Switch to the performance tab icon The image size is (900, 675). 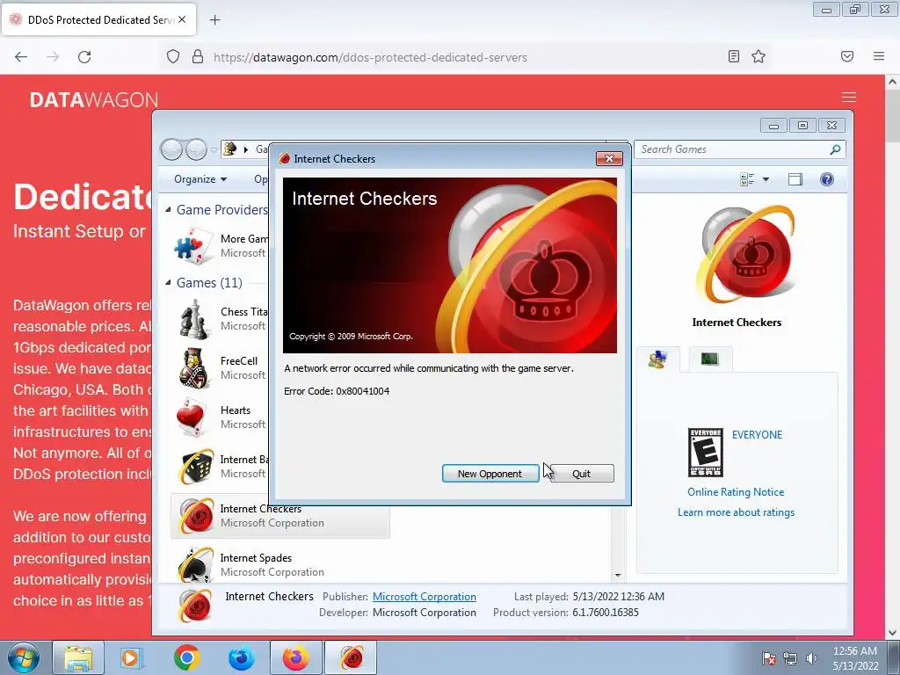(710, 359)
